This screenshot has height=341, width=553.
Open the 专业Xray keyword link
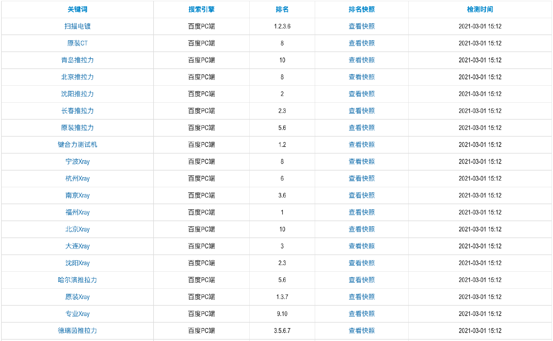click(x=77, y=314)
